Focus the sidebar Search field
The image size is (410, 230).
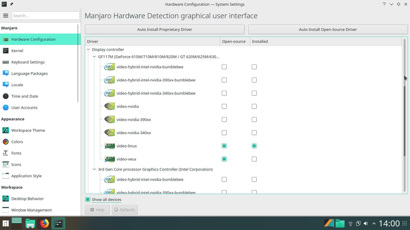46,16
